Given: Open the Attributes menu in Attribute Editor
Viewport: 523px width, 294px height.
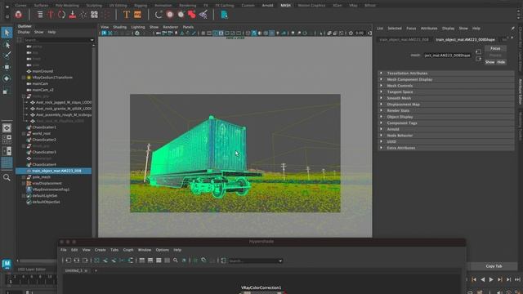Looking at the screenshot, I should coord(429,29).
